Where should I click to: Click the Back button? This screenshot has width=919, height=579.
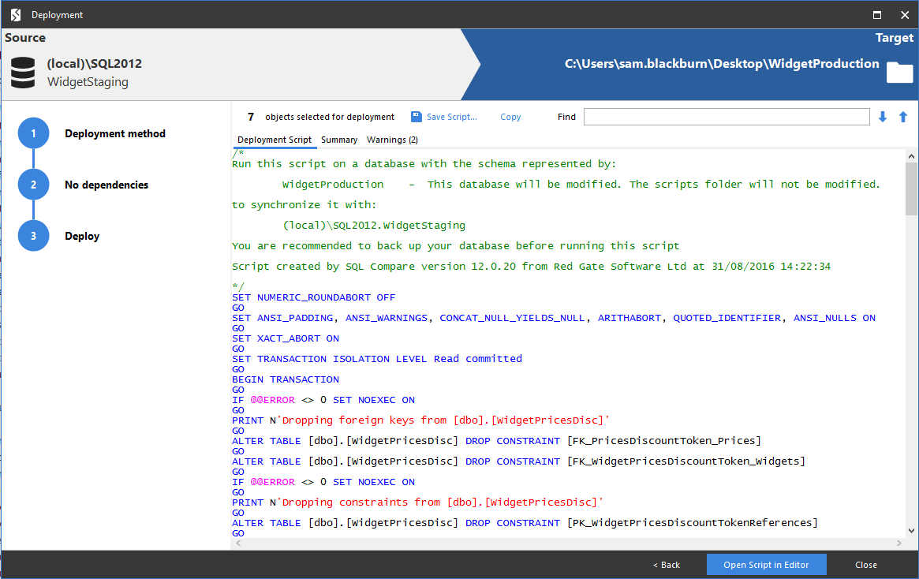pos(666,564)
